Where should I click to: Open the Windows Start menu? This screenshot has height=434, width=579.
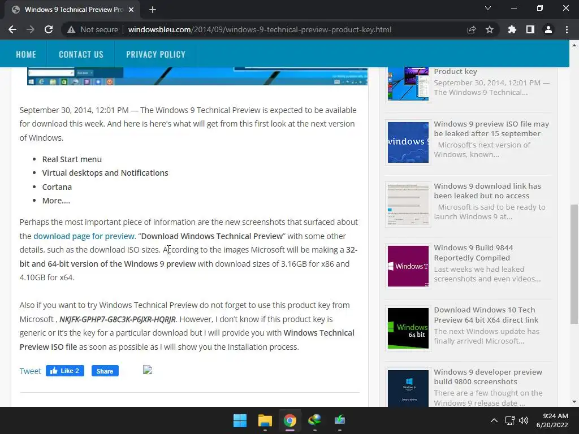(x=240, y=420)
